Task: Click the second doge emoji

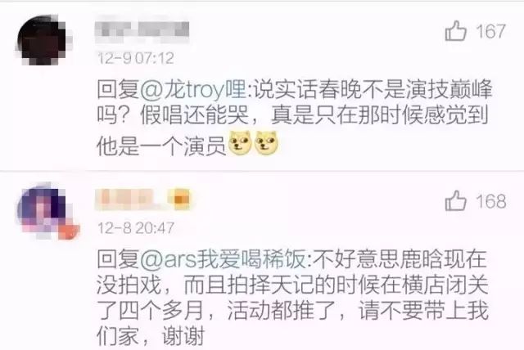Action: (266, 144)
